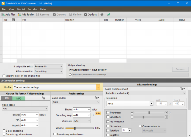The height and width of the screenshot is (137, 191).
Task: Select Output directory = Input directory radio
Action: (70, 70)
